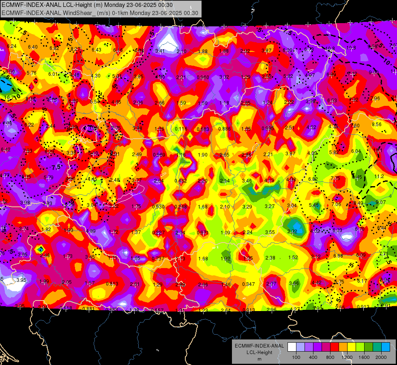Pick the lime green swatch in the legend
The width and height of the screenshot is (397, 365).
(360, 347)
